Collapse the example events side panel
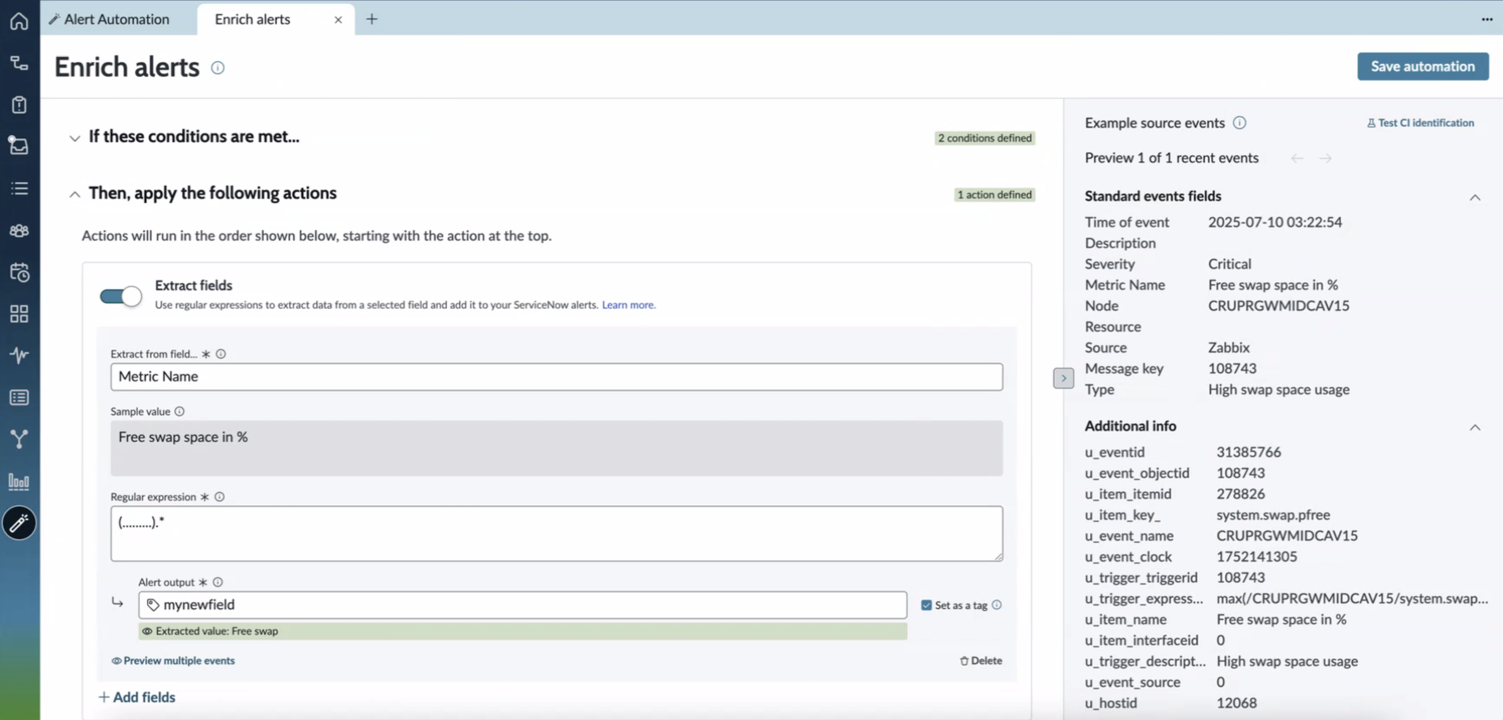 tap(1063, 378)
